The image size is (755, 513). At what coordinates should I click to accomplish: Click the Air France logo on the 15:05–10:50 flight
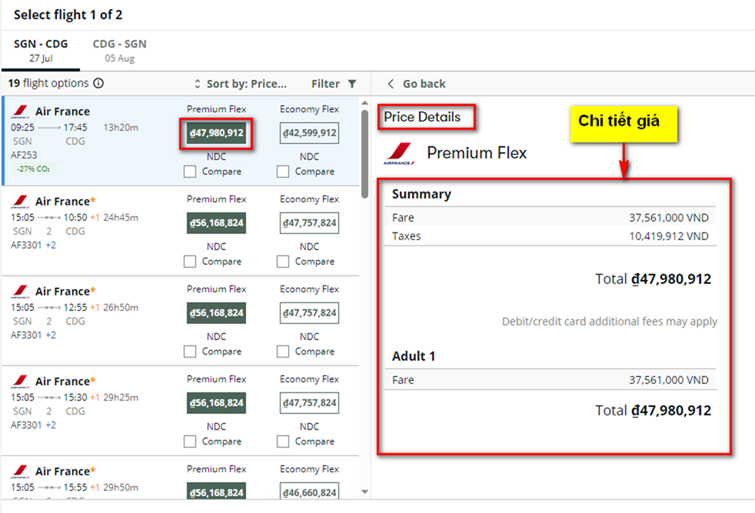(x=20, y=202)
